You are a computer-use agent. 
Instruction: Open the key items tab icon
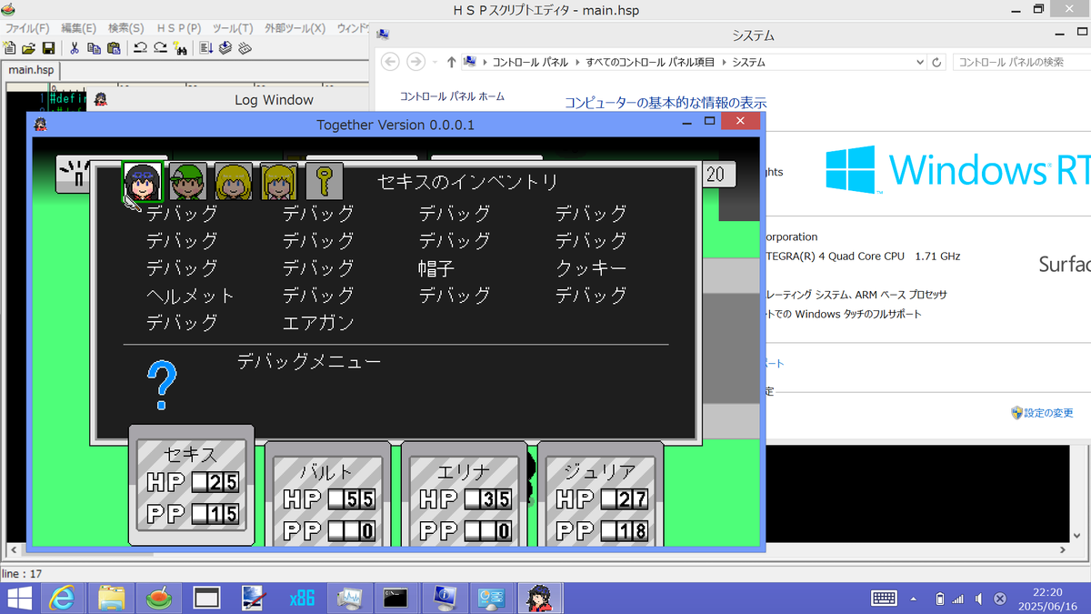(x=325, y=181)
